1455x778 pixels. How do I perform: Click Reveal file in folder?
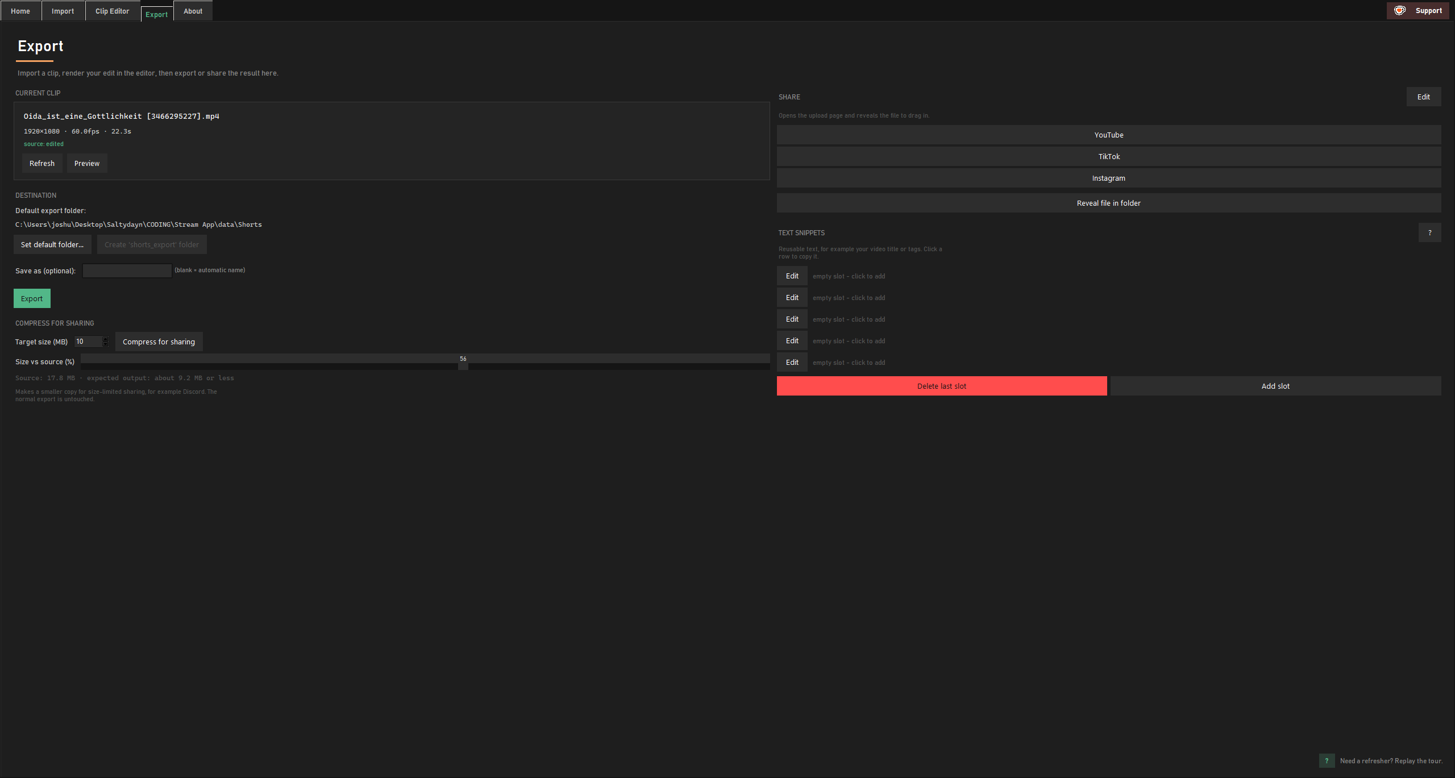1109,203
